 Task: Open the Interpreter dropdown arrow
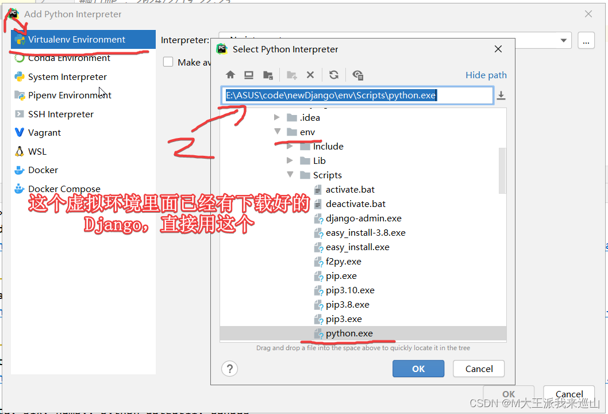tap(563, 40)
